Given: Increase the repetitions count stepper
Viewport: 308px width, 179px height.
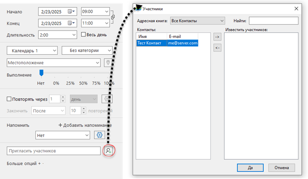Looking at the screenshot, I should pyautogui.click(x=84, y=108).
